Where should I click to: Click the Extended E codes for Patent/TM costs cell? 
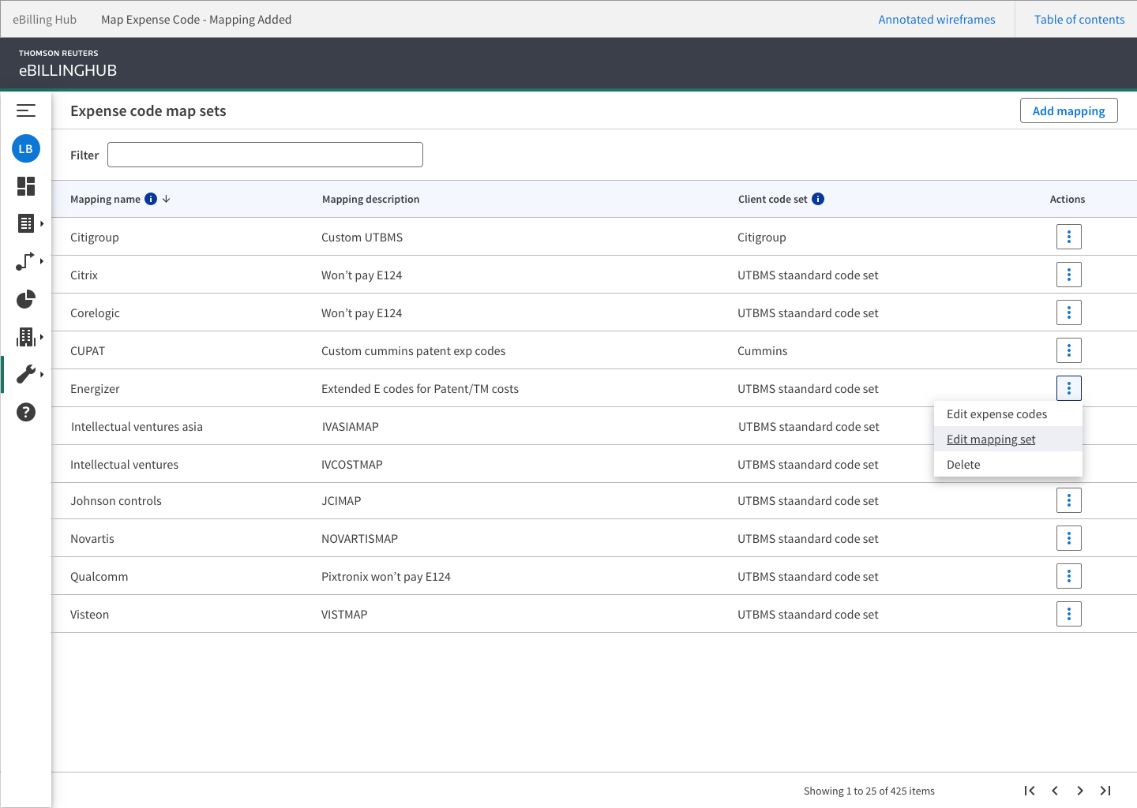[420, 388]
